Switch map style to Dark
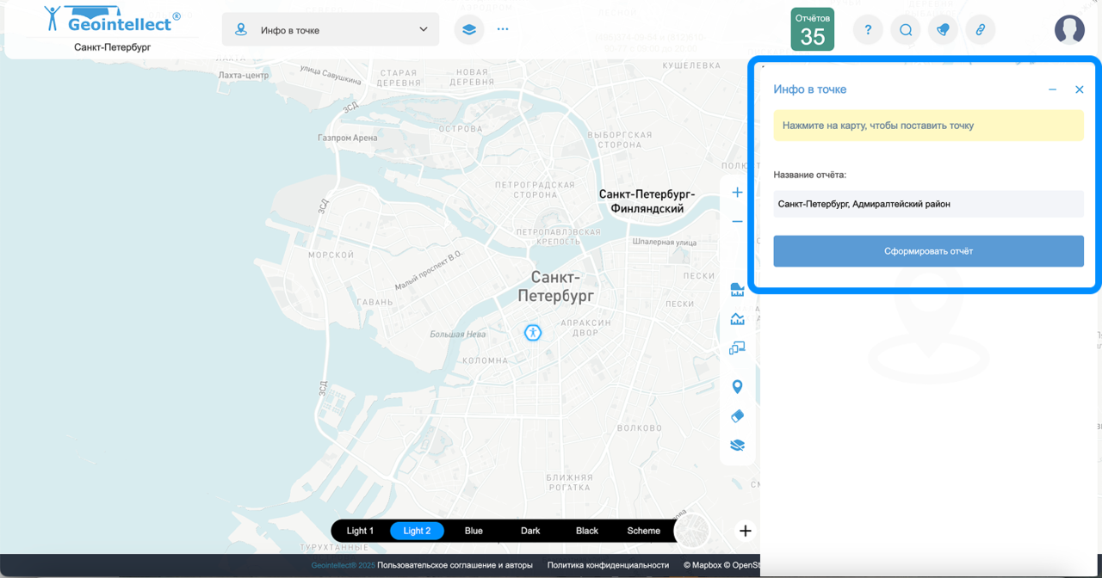 click(530, 531)
